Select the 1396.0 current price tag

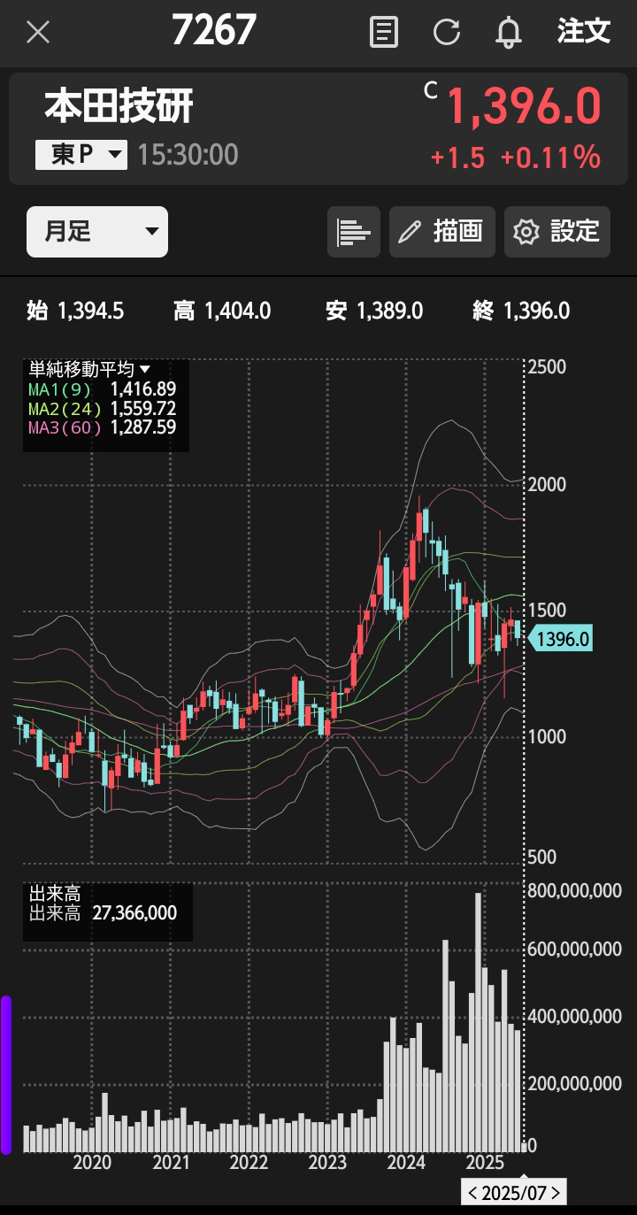tap(560, 637)
